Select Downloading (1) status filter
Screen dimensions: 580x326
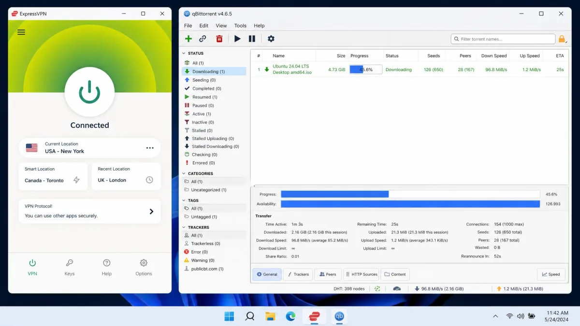click(214, 71)
